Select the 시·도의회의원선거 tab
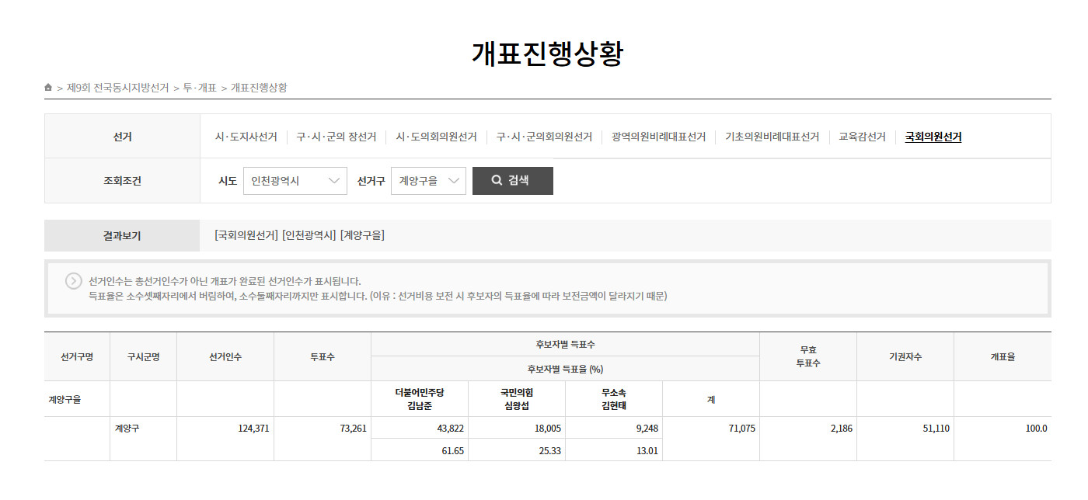Image resolution: width=1088 pixels, height=500 pixels. point(436,137)
